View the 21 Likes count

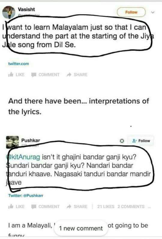click(x=106, y=206)
